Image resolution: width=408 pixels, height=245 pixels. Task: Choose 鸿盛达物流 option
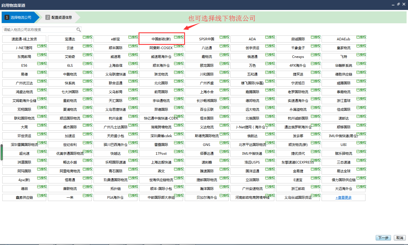tap(24, 92)
